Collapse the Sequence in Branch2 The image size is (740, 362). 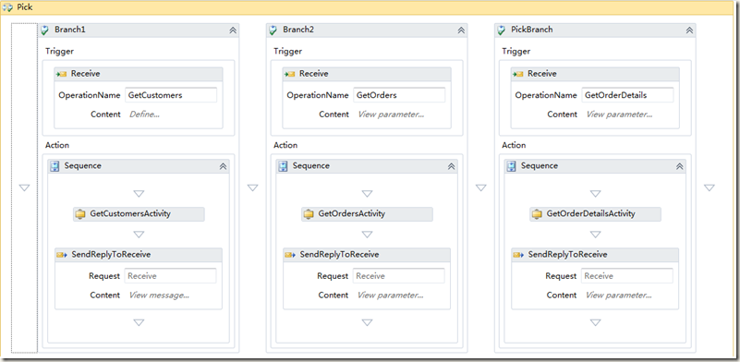pos(451,166)
